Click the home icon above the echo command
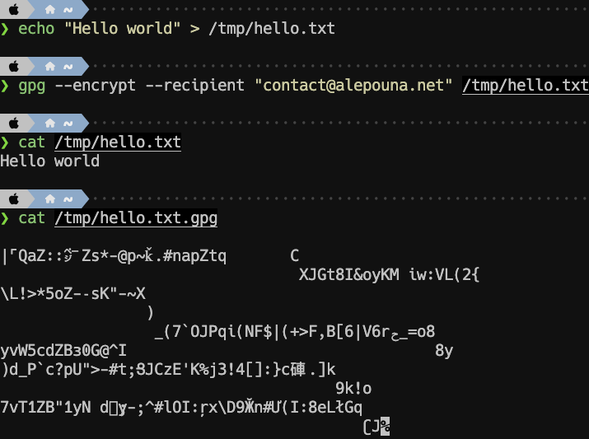 coord(50,9)
